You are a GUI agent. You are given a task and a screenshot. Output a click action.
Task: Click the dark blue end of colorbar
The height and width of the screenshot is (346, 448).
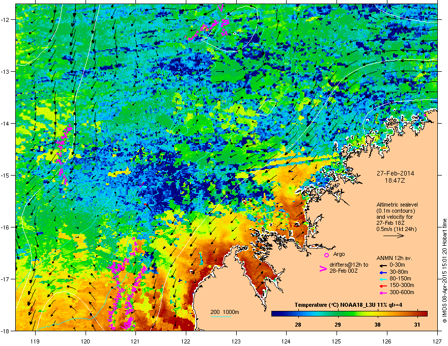coord(274,313)
